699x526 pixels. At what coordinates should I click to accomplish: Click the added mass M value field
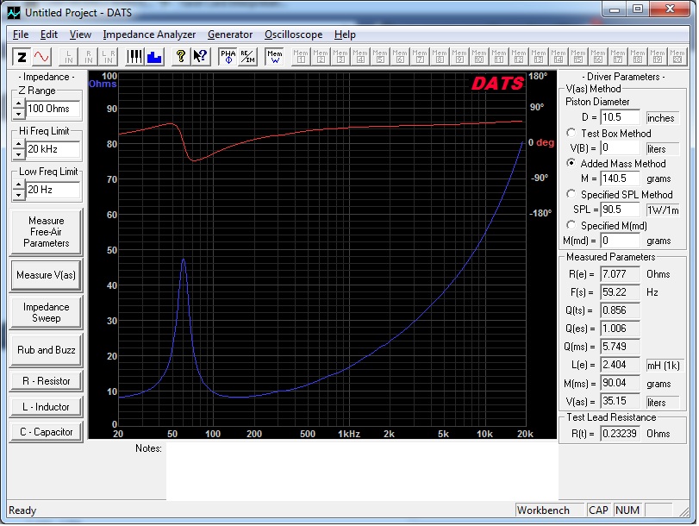[620, 178]
